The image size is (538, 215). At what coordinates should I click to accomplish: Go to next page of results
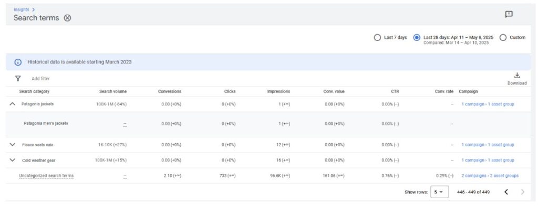[x=522, y=192]
